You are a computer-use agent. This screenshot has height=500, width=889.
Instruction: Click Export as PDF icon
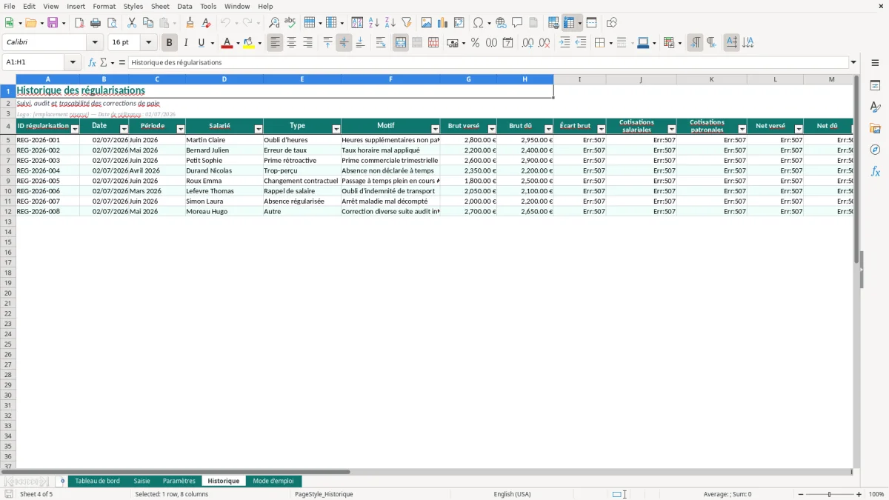click(79, 23)
